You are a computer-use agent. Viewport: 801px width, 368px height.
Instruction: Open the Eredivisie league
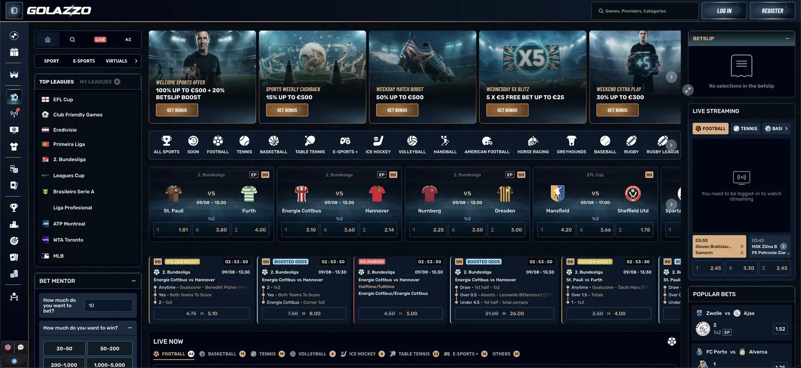[x=65, y=130]
